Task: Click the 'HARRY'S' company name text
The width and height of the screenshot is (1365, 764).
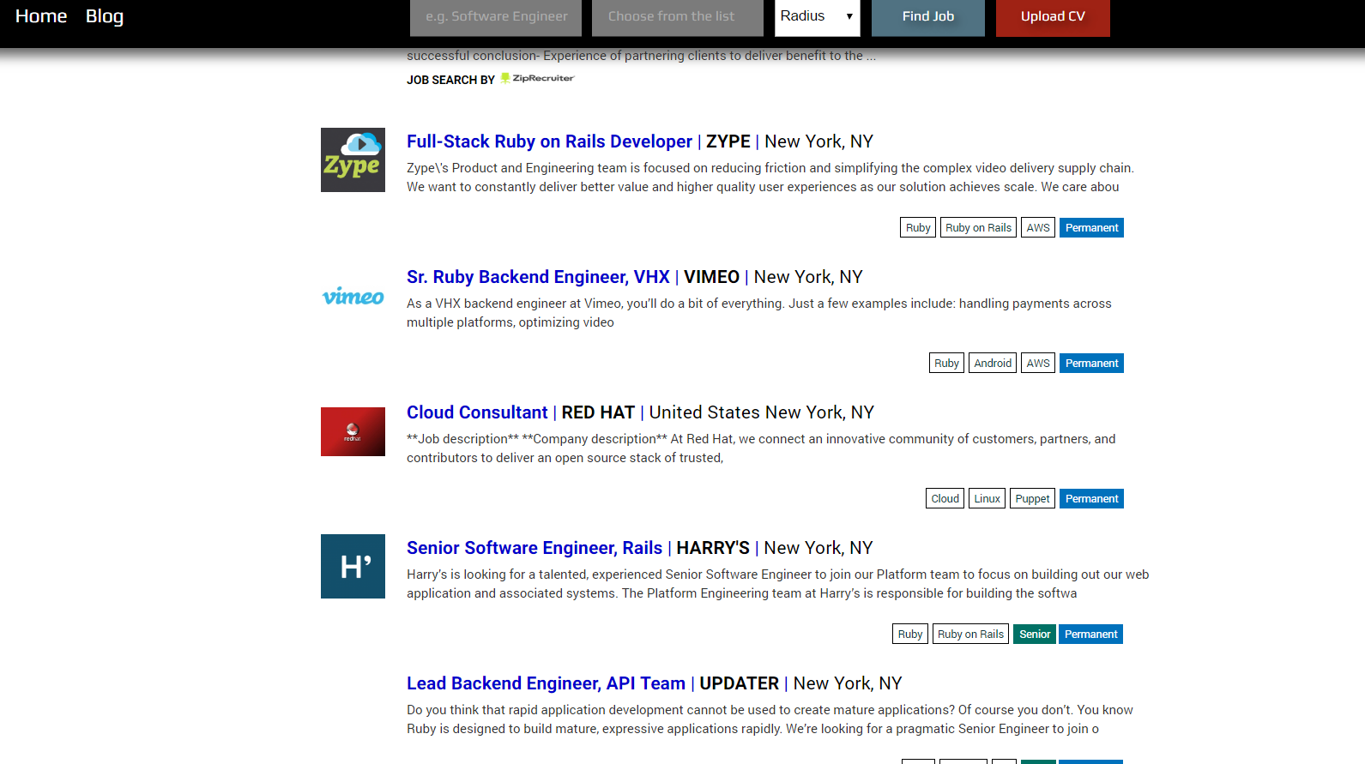Action: (713, 548)
